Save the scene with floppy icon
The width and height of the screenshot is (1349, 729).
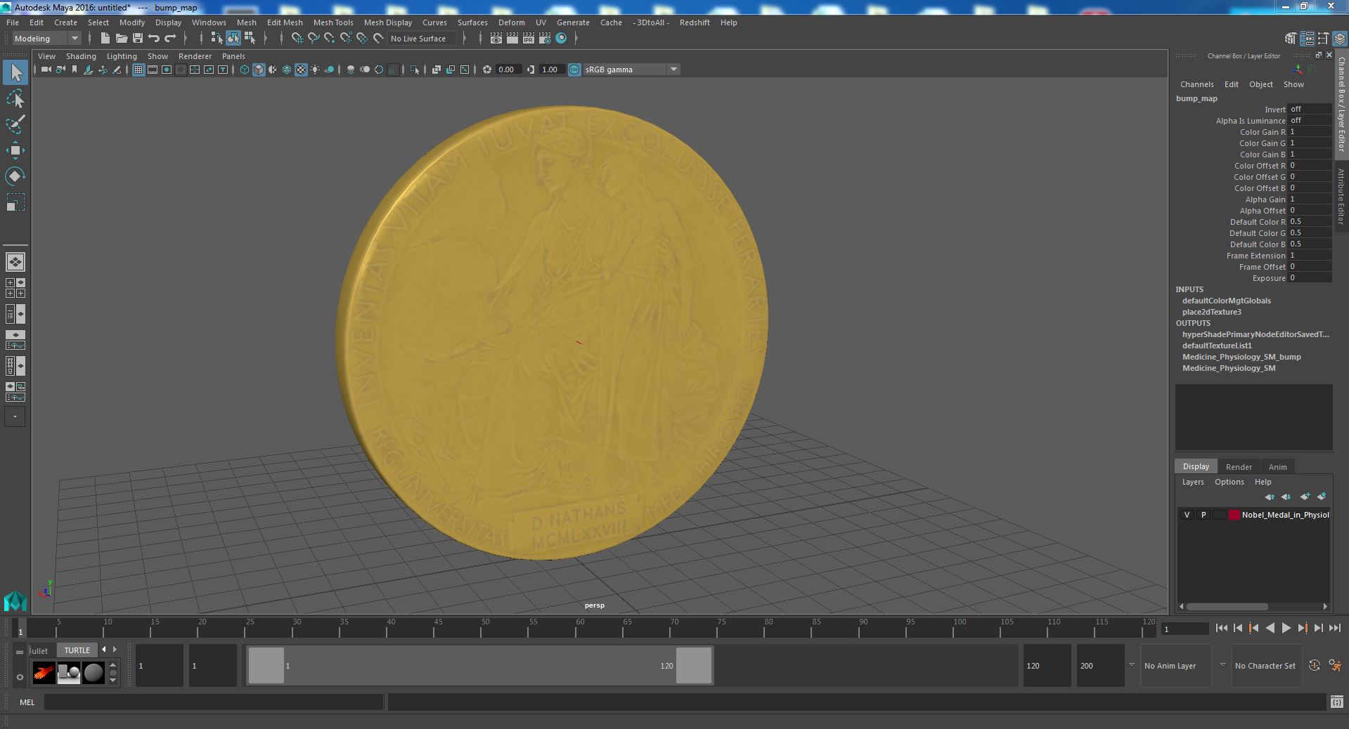(x=137, y=39)
